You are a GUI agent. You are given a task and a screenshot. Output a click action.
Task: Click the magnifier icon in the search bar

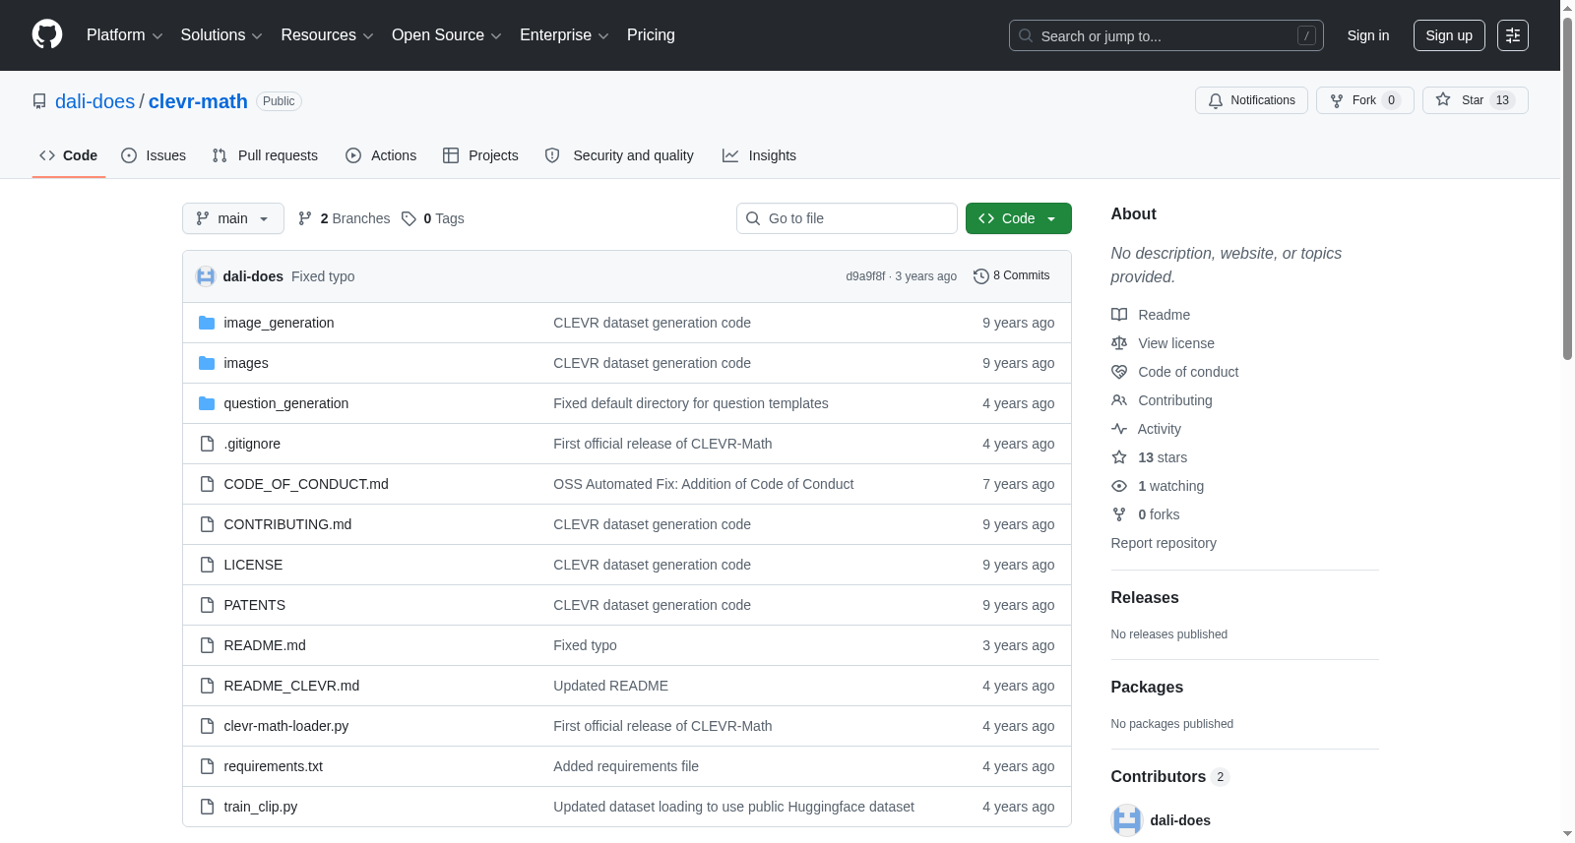[1026, 35]
